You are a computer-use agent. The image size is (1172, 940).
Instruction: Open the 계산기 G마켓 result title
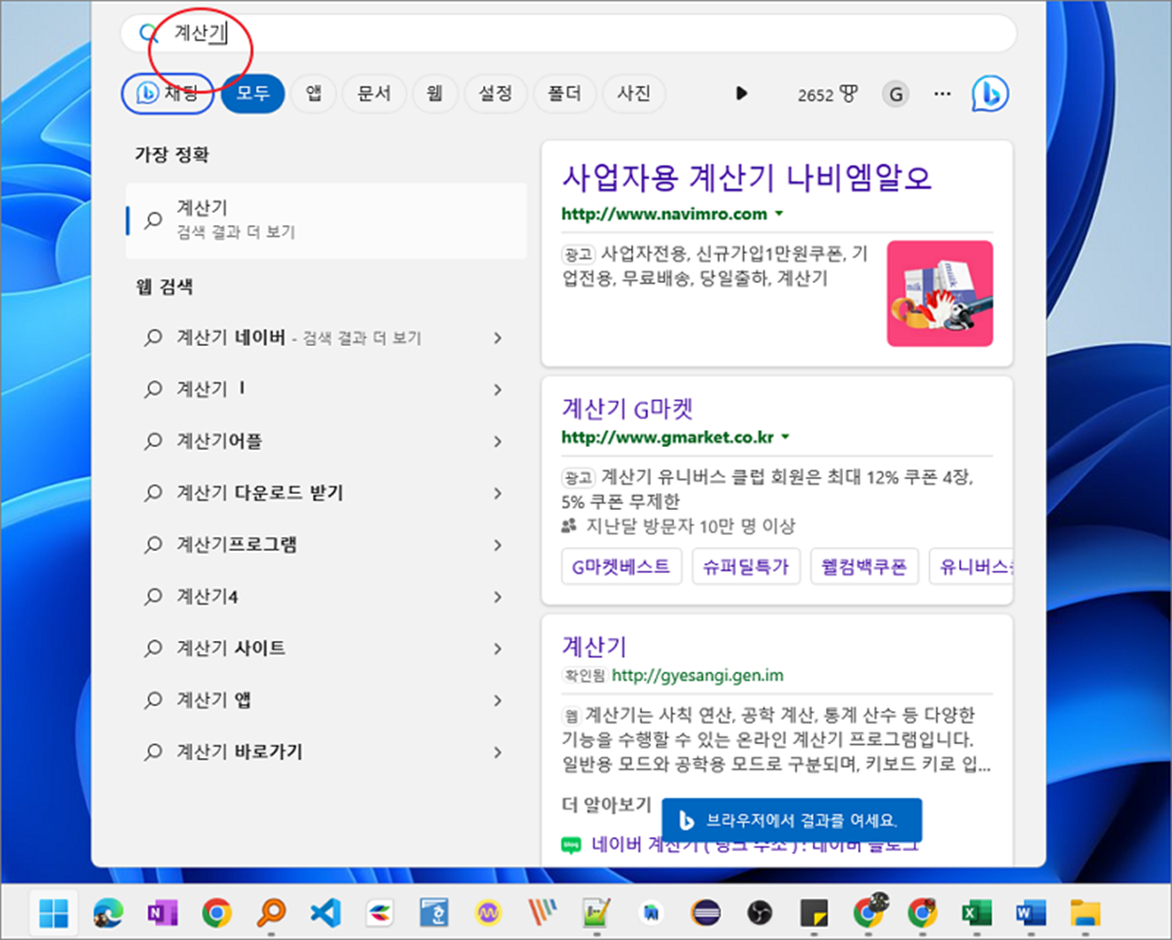point(627,409)
